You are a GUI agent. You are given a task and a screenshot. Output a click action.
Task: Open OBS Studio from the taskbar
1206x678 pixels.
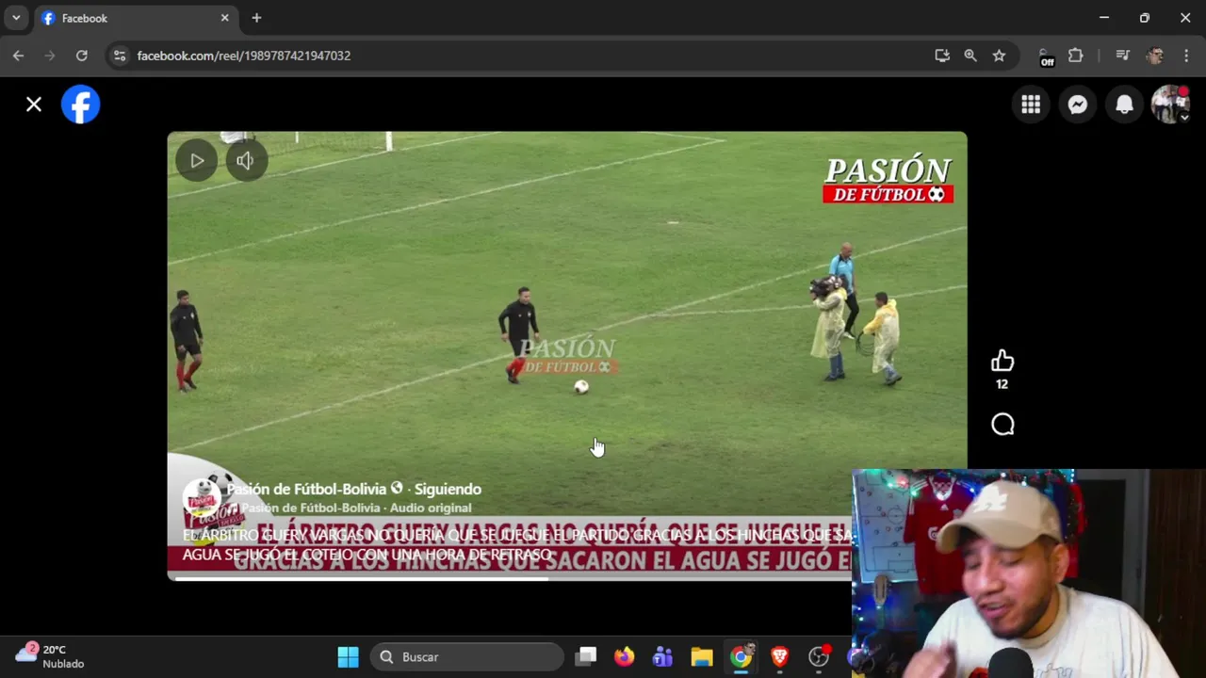tap(819, 657)
